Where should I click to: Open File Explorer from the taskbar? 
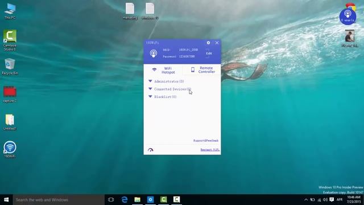click(x=138, y=200)
